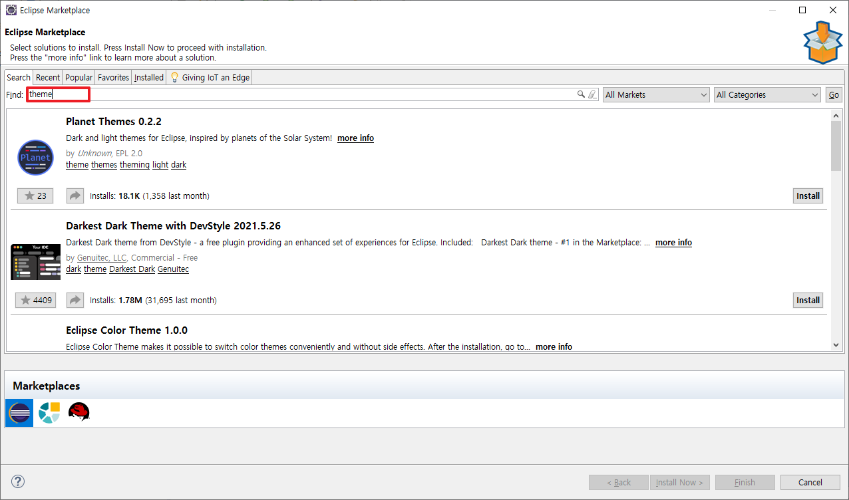Open the All Categories dropdown

[x=767, y=94]
